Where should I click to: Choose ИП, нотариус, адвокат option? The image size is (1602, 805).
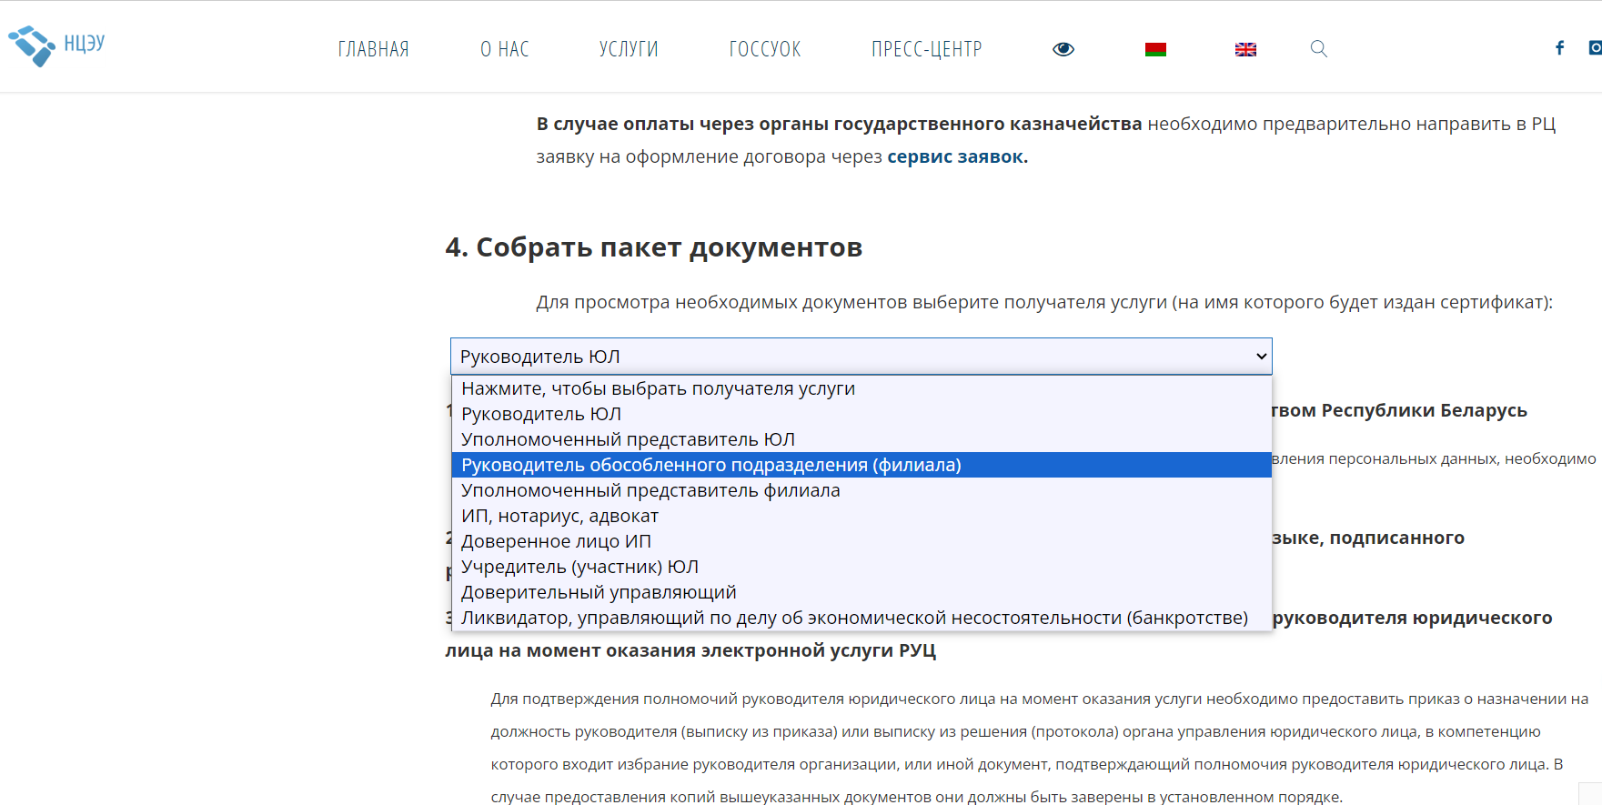coord(861,516)
